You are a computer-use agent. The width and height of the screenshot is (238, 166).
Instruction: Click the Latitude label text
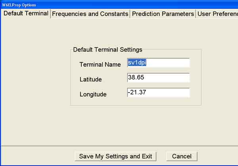pyautogui.click(x=90, y=79)
